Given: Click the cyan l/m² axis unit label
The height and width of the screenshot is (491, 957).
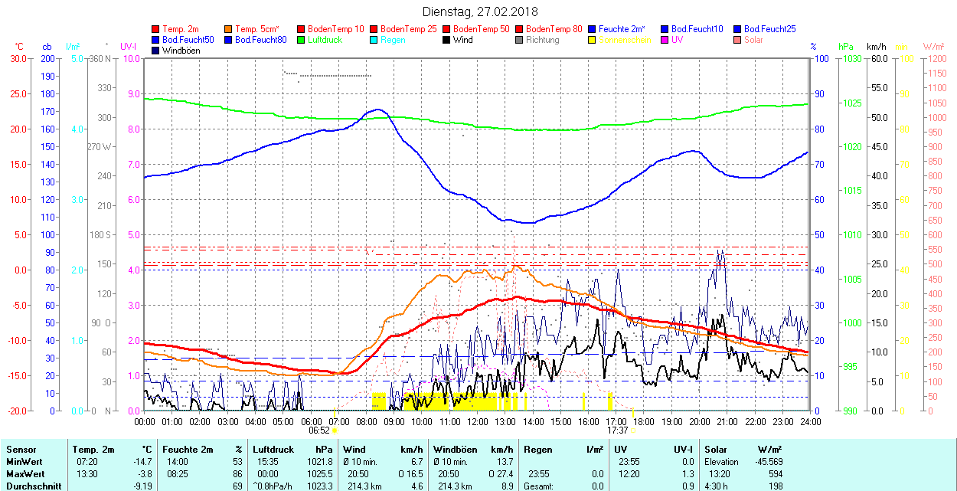Looking at the screenshot, I should coord(73,47).
